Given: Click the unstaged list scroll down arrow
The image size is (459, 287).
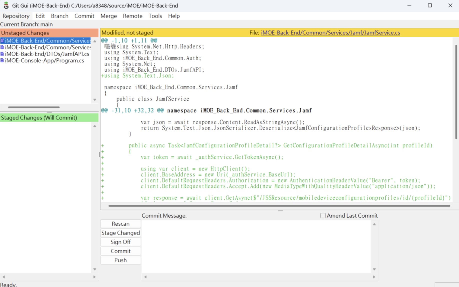Looking at the screenshot, I should 95,100.
